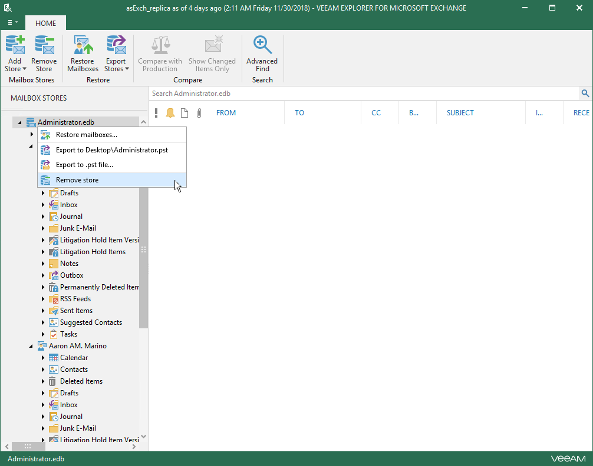Select Litigation Hold Item Versions under Administrator
The image size is (593, 466).
[x=99, y=240]
